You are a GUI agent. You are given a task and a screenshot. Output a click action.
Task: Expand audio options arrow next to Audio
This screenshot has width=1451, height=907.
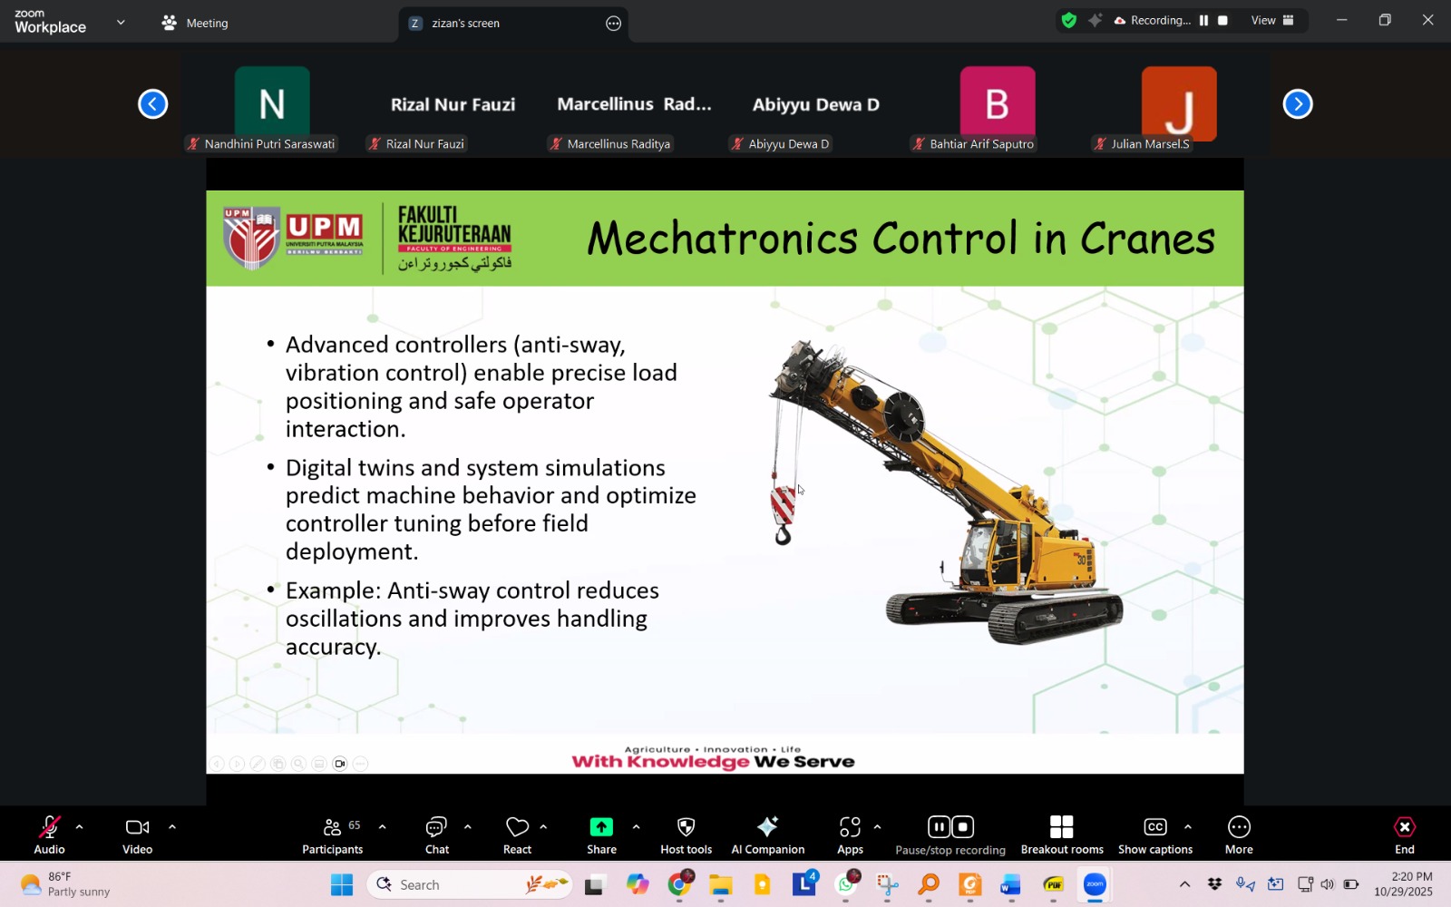[80, 827]
